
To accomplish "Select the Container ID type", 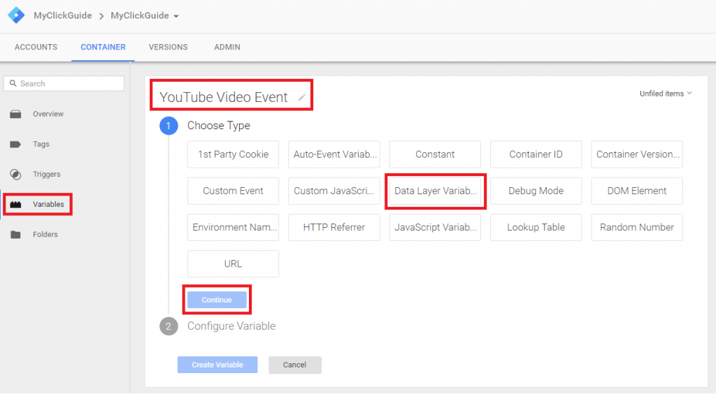I will 536,154.
